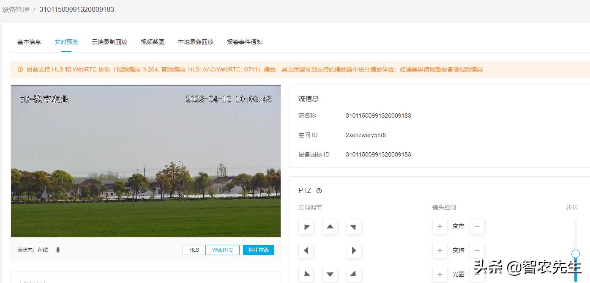This screenshot has height=283, width=590.
Task: Click the PTZ help question mark icon
Action: coord(319,191)
